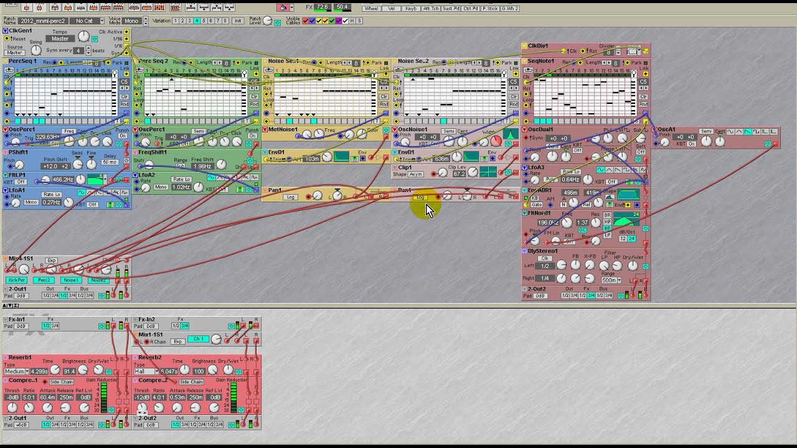Screen dimensions: 797x448
Task: Click the Reverb1 module header icon
Action: pyautogui.click(x=5, y=358)
